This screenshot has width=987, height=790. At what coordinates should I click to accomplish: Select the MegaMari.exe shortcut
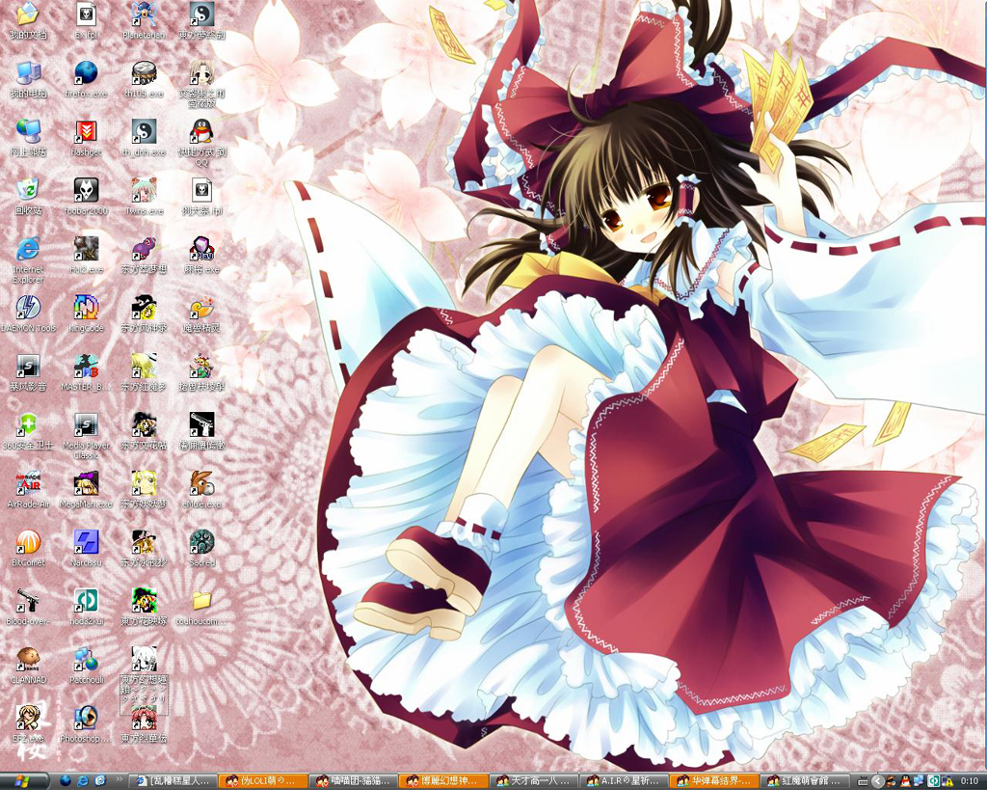(x=86, y=489)
